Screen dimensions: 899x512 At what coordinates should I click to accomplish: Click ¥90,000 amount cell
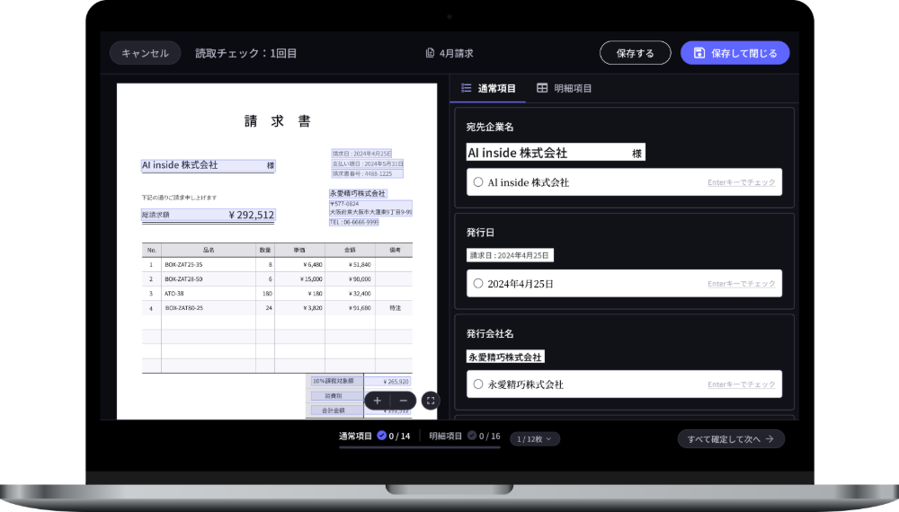coord(350,279)
